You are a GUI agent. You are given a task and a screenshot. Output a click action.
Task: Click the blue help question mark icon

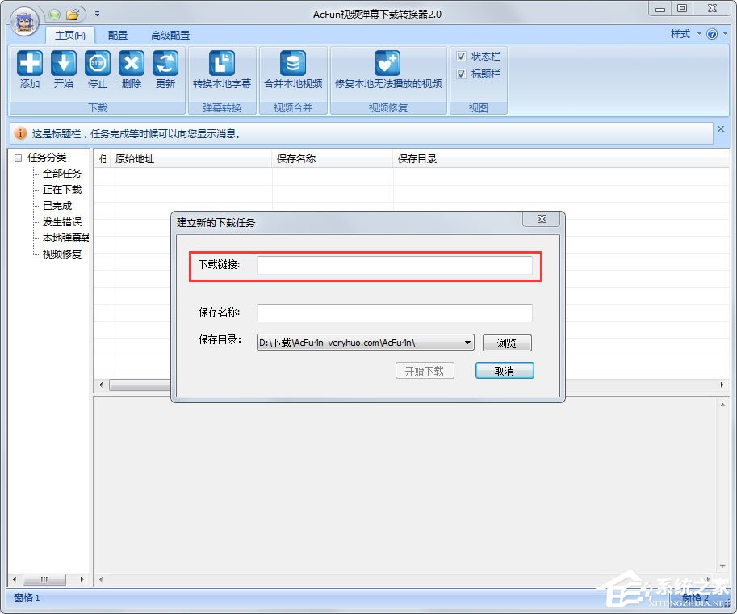pyautogui.click(x=712, y=34)
